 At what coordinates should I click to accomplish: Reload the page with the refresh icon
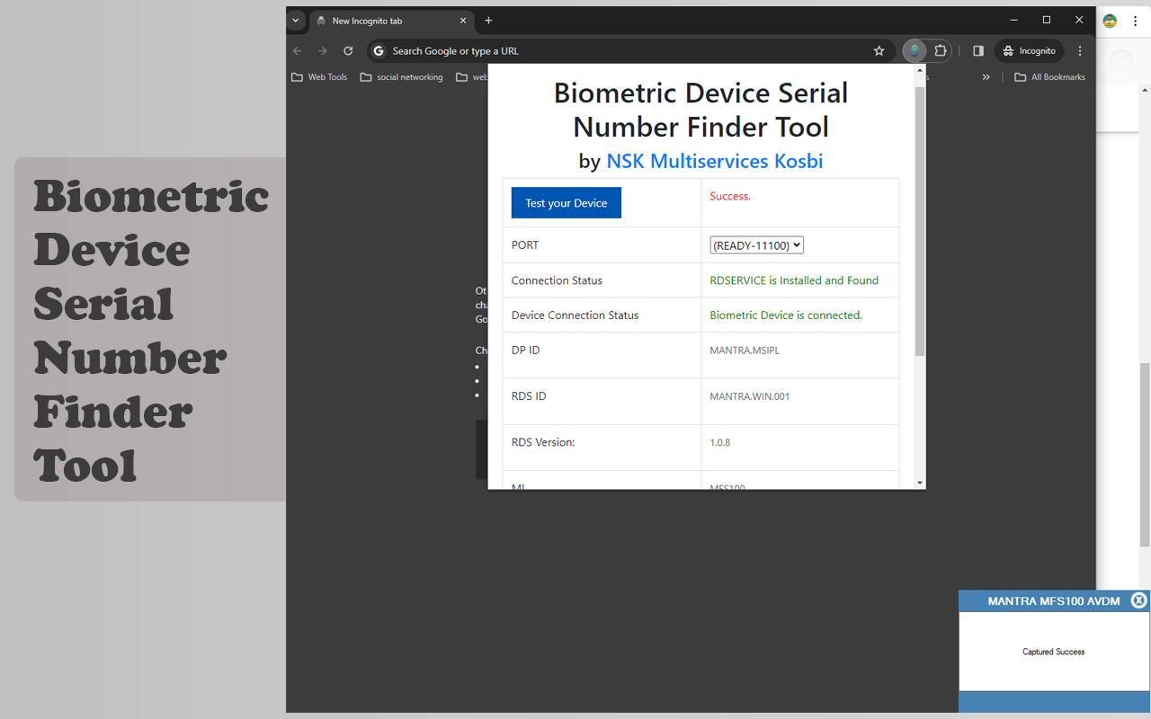(348, 50)
